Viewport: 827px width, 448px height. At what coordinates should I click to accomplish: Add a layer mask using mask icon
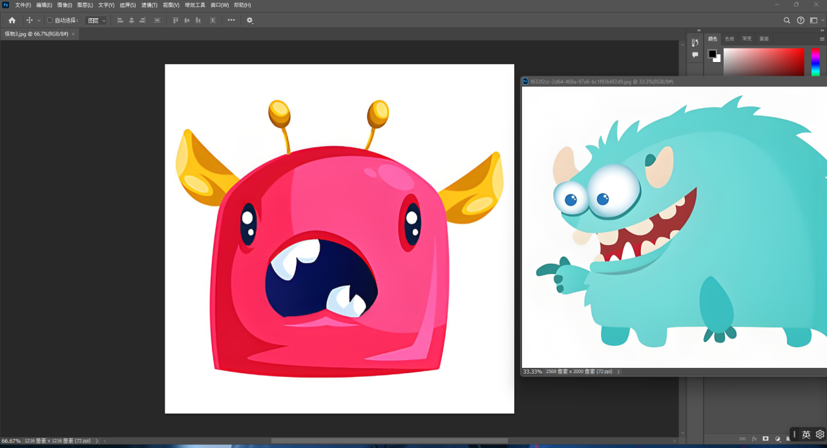(x=766, y=438)
